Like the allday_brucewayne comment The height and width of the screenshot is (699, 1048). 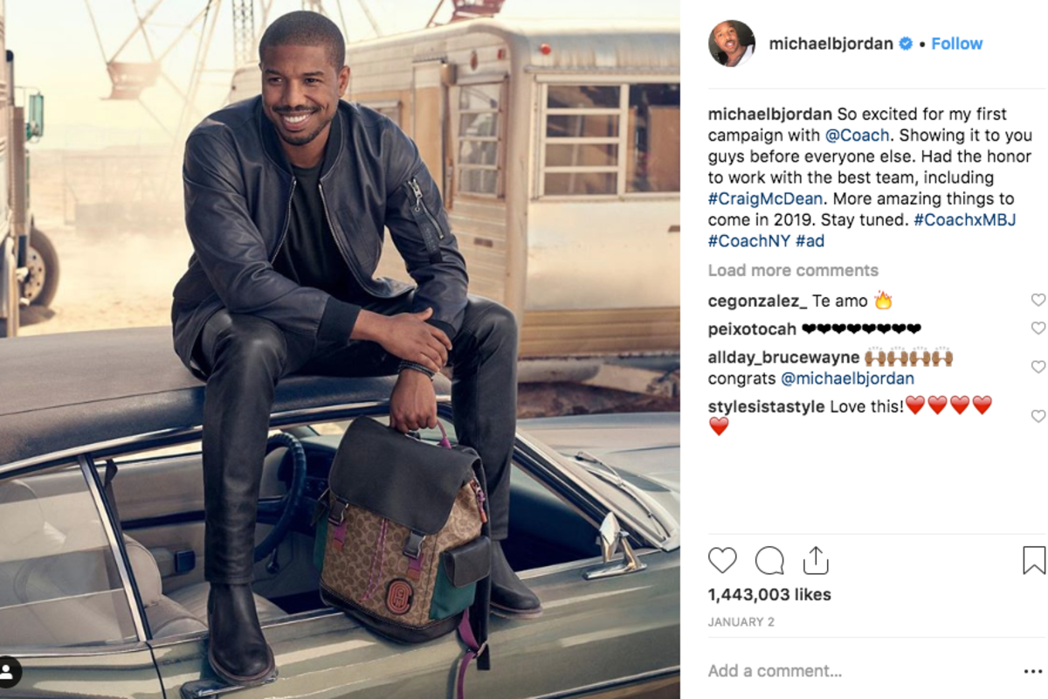pos(1038,367)
